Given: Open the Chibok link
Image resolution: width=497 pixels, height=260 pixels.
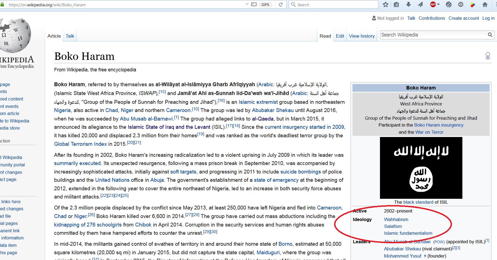Looking at the screenshot, I should [143, 225].
